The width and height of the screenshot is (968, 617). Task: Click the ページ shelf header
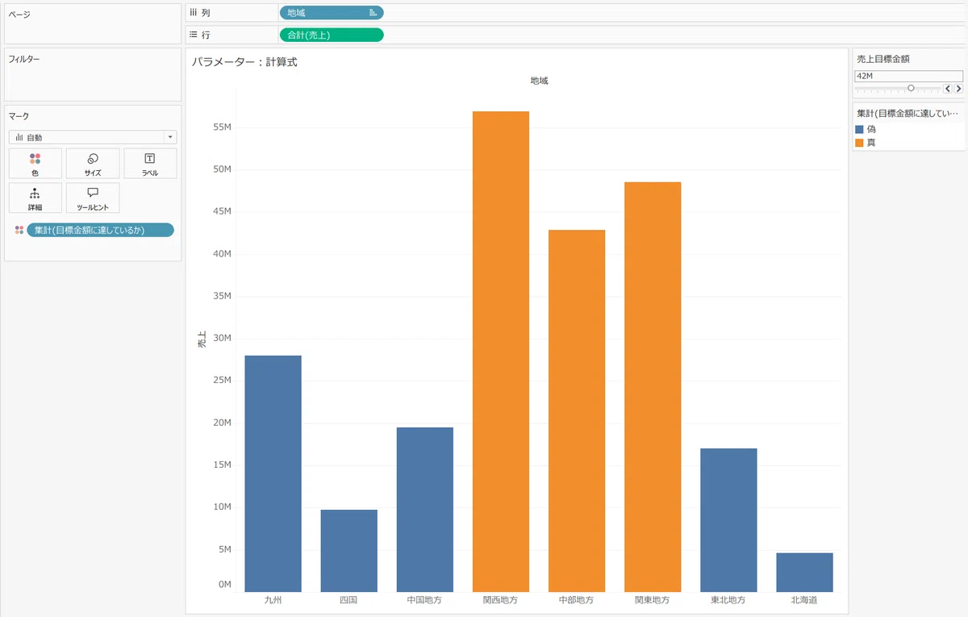click(x=19, y=14)
